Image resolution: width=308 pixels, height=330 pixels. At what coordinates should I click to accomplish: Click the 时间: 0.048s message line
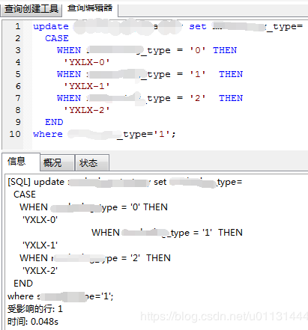[x=33, y=322]
